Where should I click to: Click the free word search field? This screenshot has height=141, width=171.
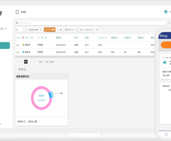(x=91, y=23)
